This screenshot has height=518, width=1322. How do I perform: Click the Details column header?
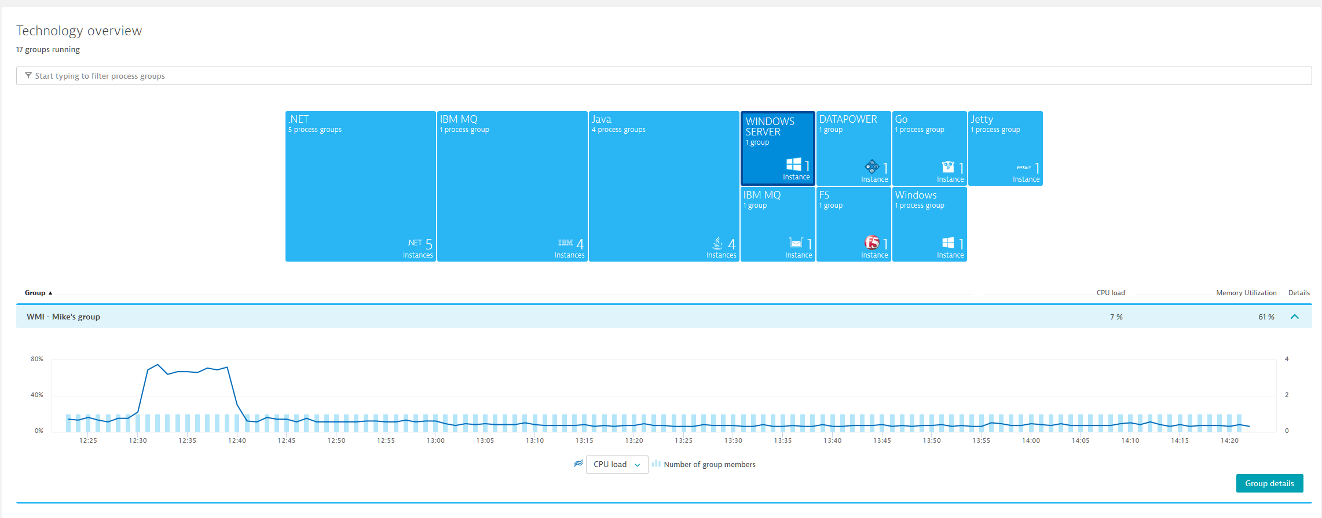click(x=1299, y=293)
